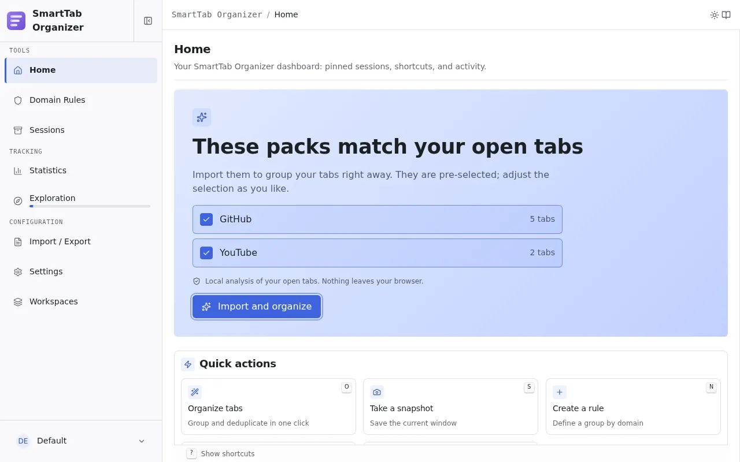Open the Home menu item
The image size is (740, 462).
pyautogui.click(x=81, y=70)
